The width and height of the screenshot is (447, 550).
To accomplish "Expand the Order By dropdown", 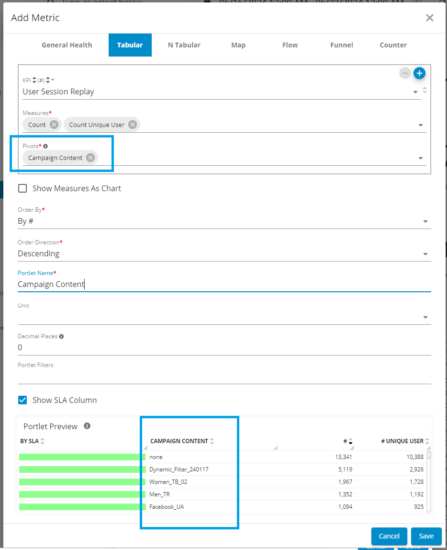I will tap(425, 221).
